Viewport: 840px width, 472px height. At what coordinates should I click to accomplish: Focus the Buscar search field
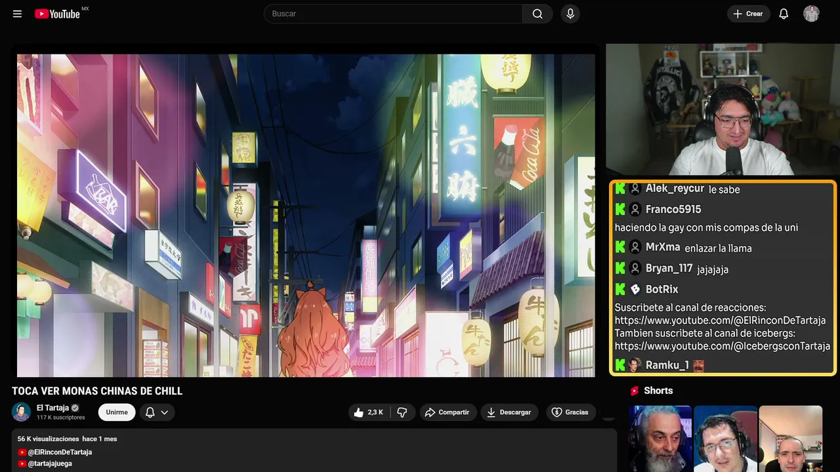(393, 14)
